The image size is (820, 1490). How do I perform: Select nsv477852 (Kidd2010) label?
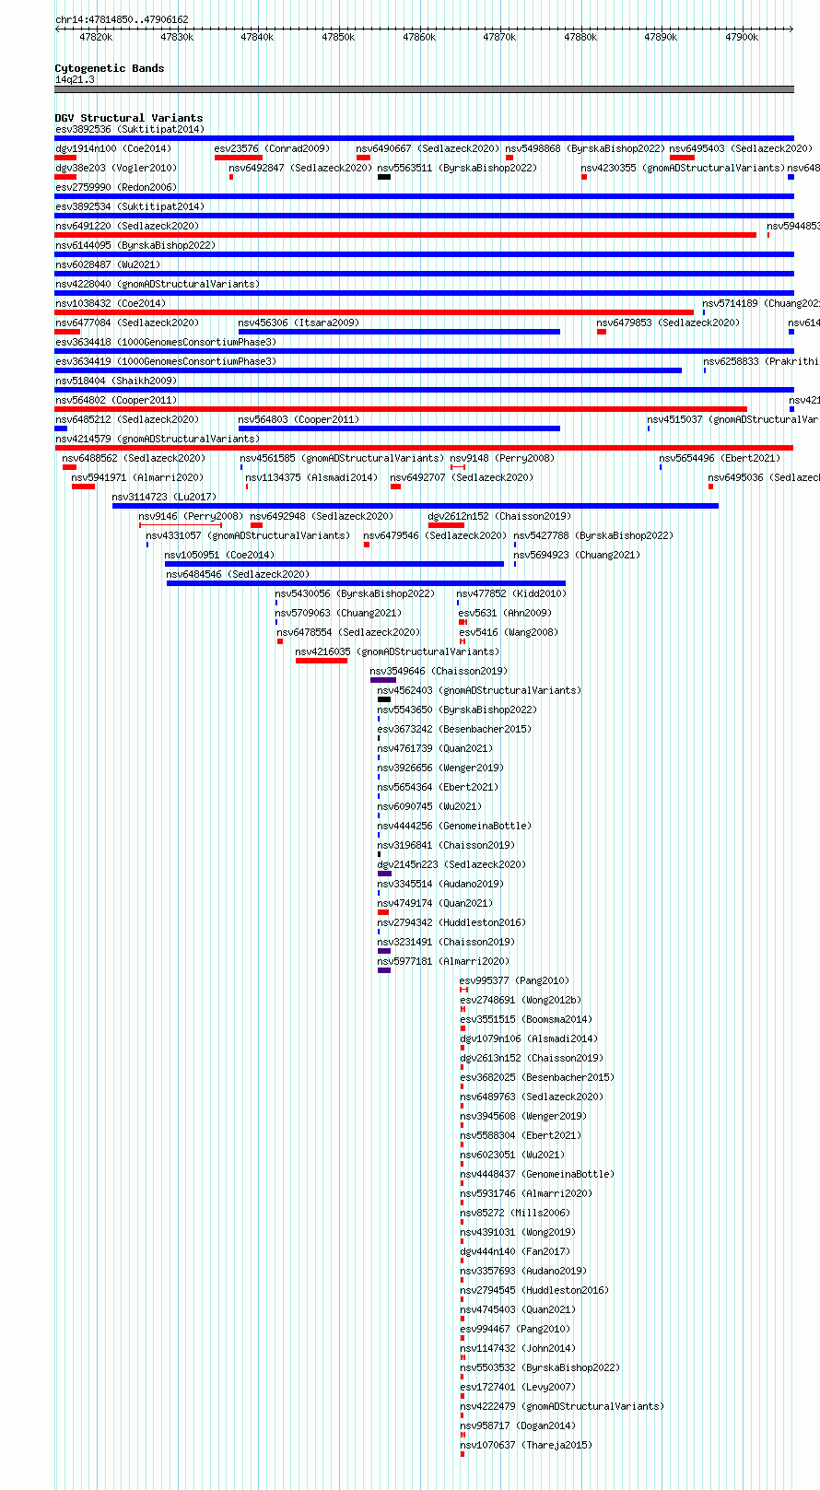pyautogui.click(x=511, y=593)
